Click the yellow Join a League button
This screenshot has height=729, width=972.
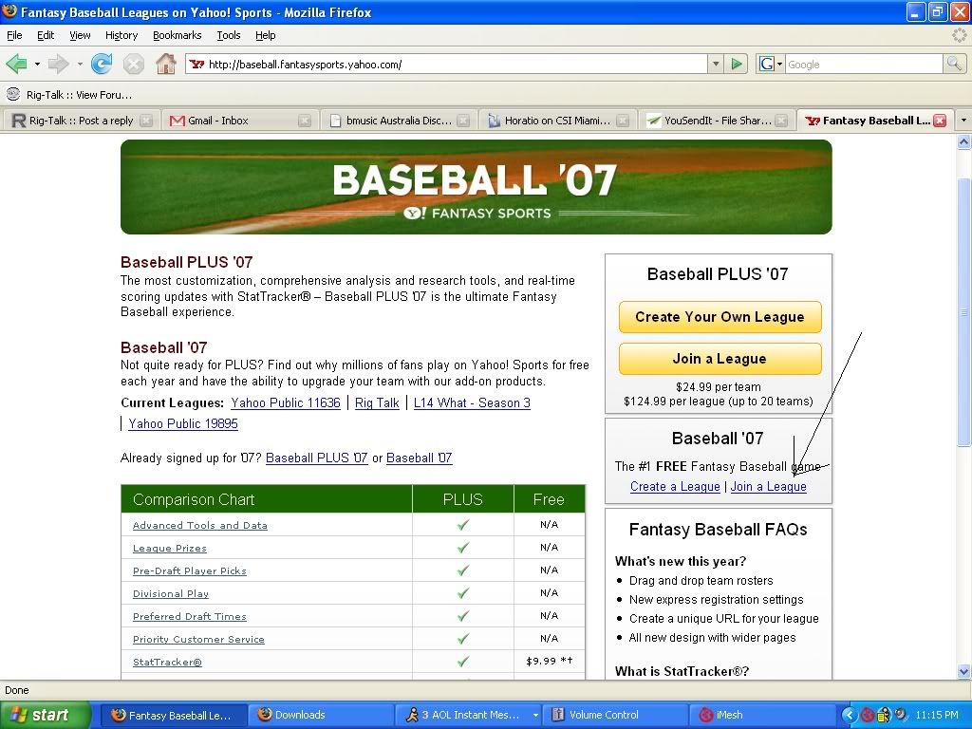[x=720, y=359]
